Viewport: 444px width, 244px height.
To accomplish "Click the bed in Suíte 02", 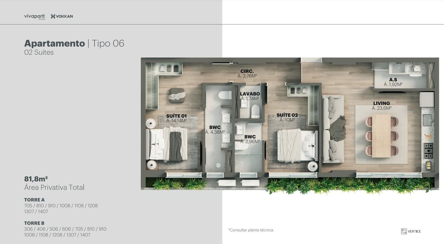I will pos(298,145).
